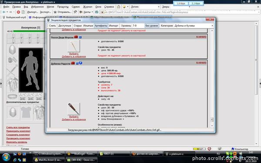This screenshot has width=261, height=163.
Task: Open the Избранное menu
Action: [37, 7]
